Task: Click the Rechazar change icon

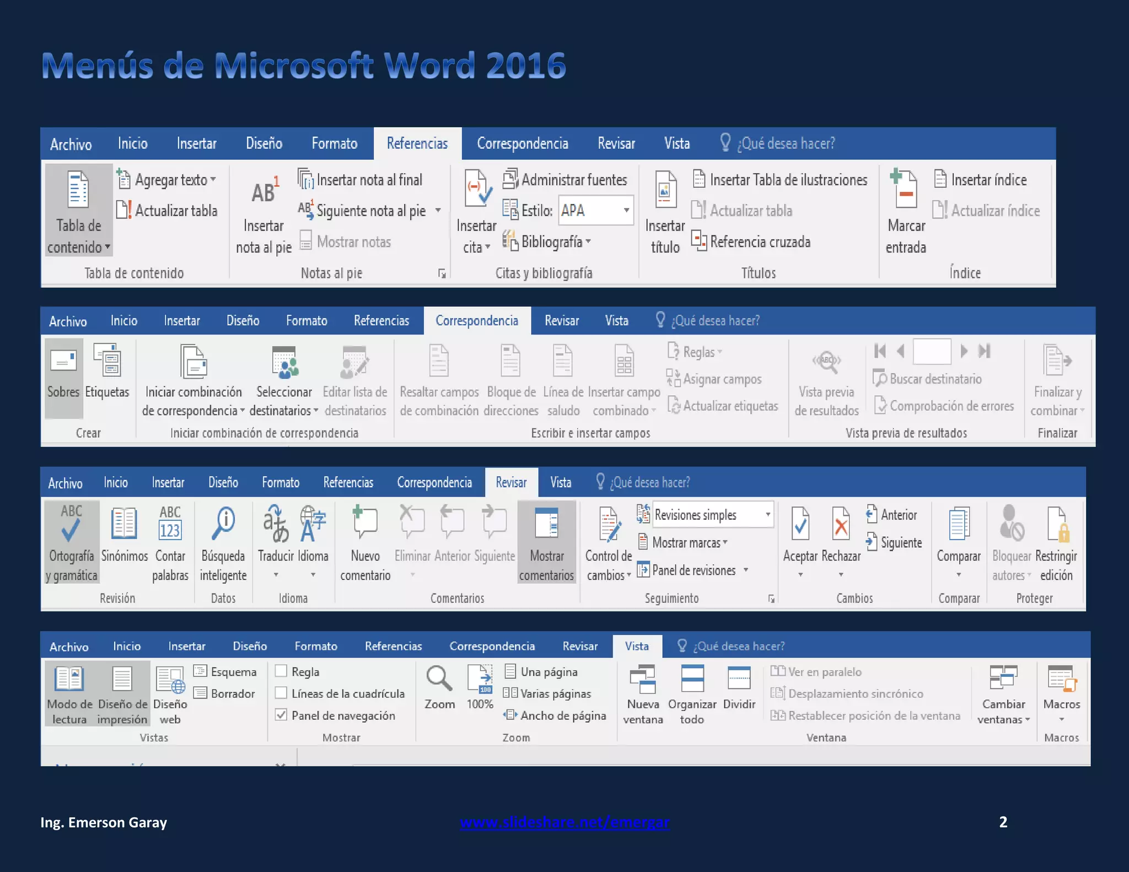Action: pyautogui.click(x=841, y=524)
